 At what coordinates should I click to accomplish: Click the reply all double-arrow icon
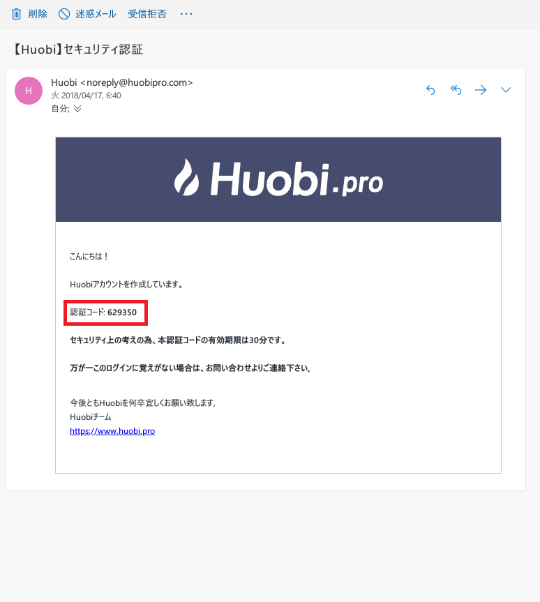tap(456, 90)
